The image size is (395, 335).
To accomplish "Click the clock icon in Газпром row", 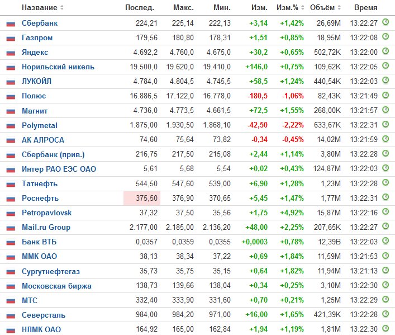I will pos(386,37).
